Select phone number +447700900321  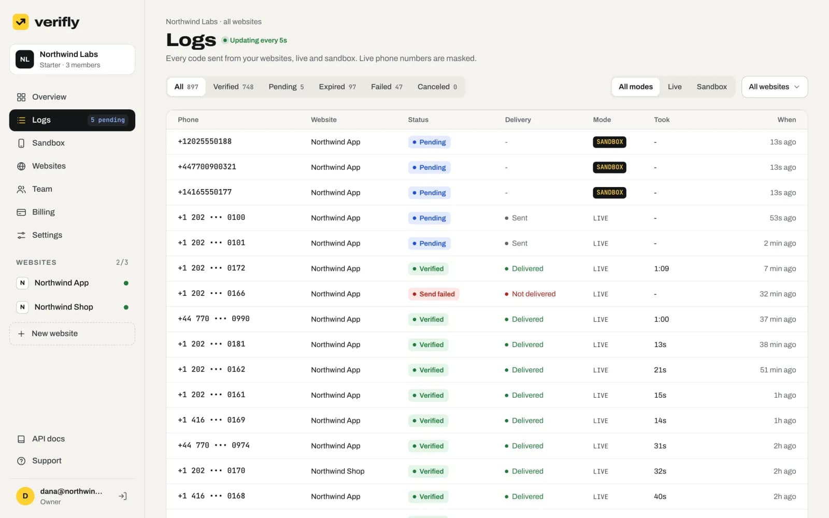[207, 167]
